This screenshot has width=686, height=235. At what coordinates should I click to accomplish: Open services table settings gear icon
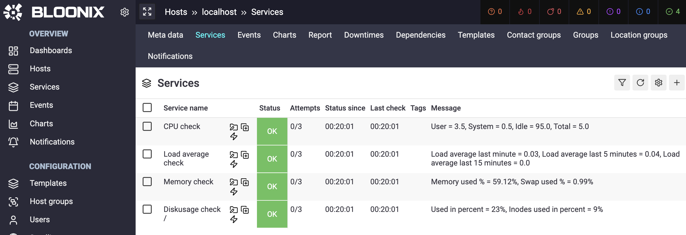(659, 83)
